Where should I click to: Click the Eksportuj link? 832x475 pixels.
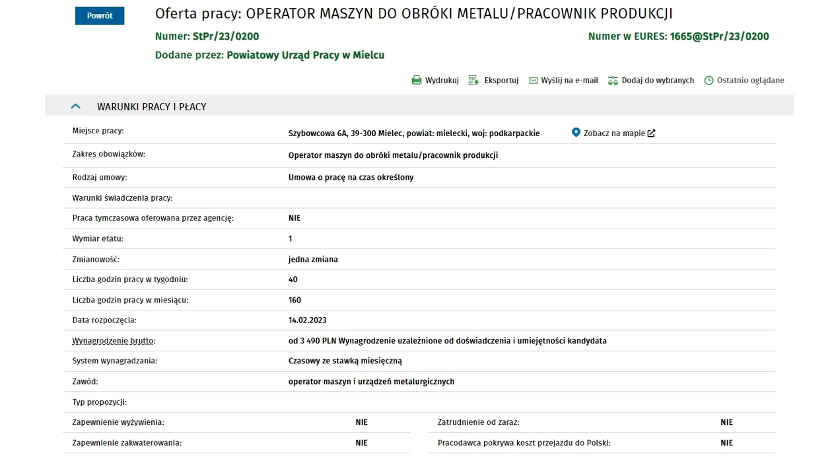coord(501,81)
